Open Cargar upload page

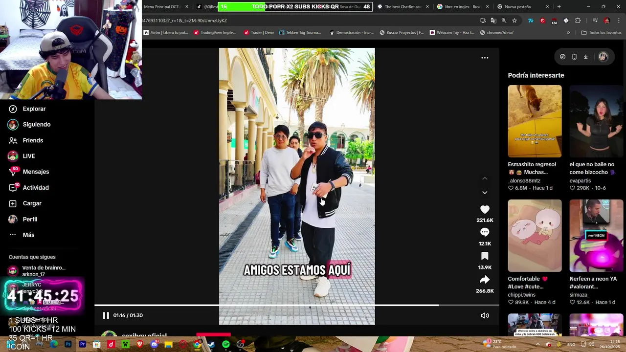(x=24, y=203)
